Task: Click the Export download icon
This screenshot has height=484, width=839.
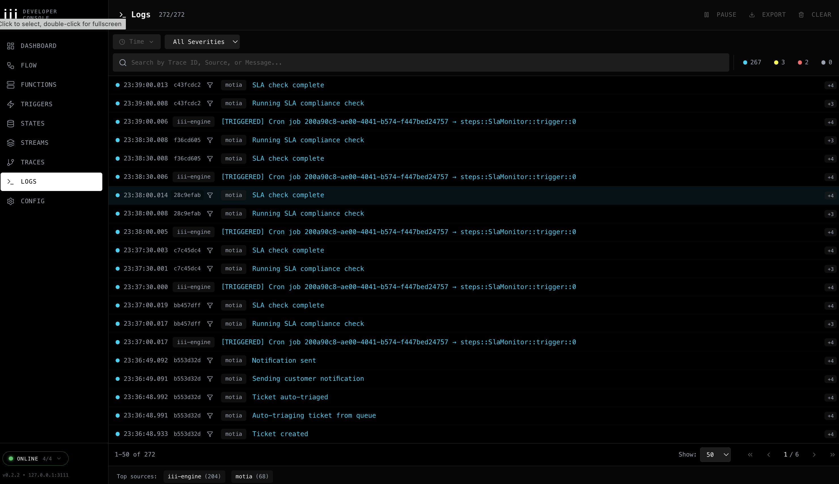Action: [752, 15]
